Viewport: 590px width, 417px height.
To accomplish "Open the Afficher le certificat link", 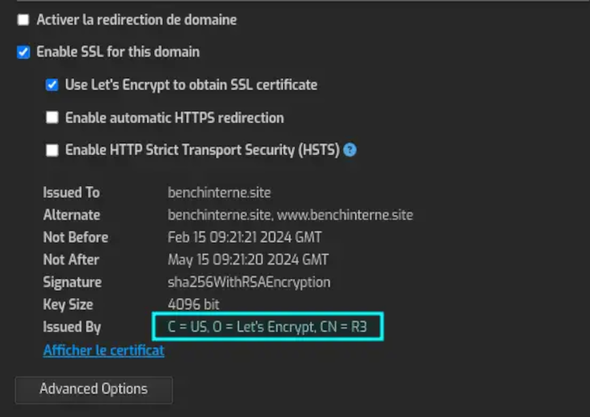I will click(x=104, y=350).
